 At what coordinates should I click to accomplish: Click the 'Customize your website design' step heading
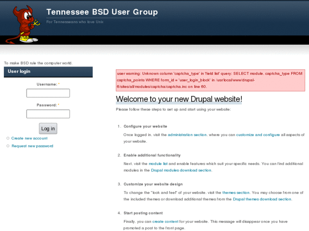(x=153, y=184)
